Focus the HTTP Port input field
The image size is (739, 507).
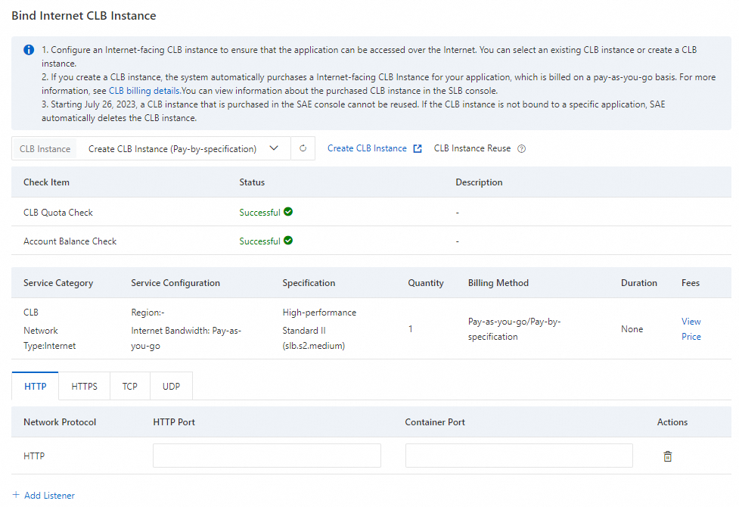(266, 456)
